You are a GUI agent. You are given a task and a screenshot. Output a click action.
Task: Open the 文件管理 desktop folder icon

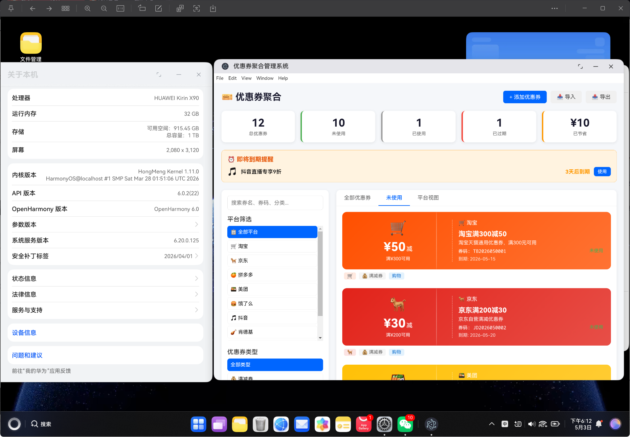(31, 47)
